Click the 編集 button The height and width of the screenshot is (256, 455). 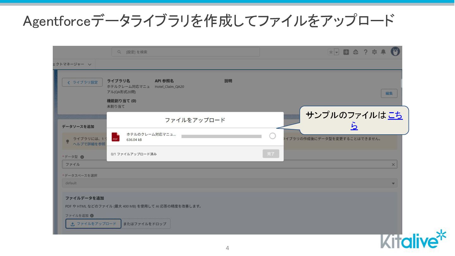pyautogui.click(x=389, y=93)
